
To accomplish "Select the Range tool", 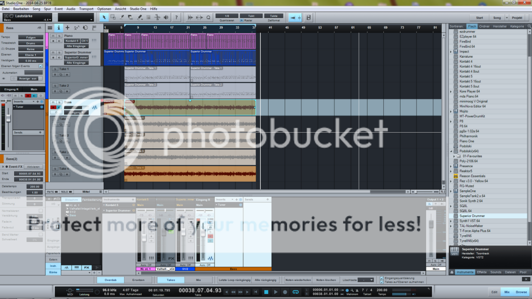I will click(x=113, y=17).
